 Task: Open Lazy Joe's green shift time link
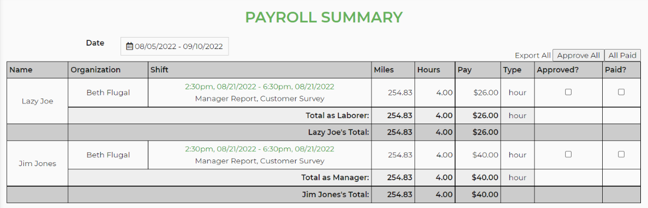[x=260, y=87]
